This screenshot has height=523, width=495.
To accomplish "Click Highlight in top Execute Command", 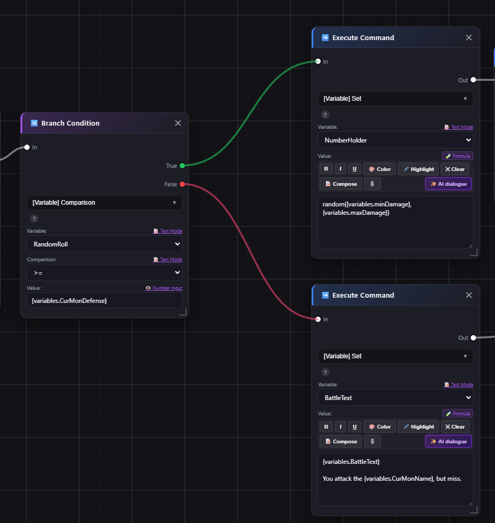I will point(418,169).
